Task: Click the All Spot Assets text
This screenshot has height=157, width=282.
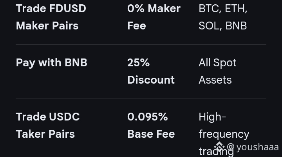Action: 217,71
